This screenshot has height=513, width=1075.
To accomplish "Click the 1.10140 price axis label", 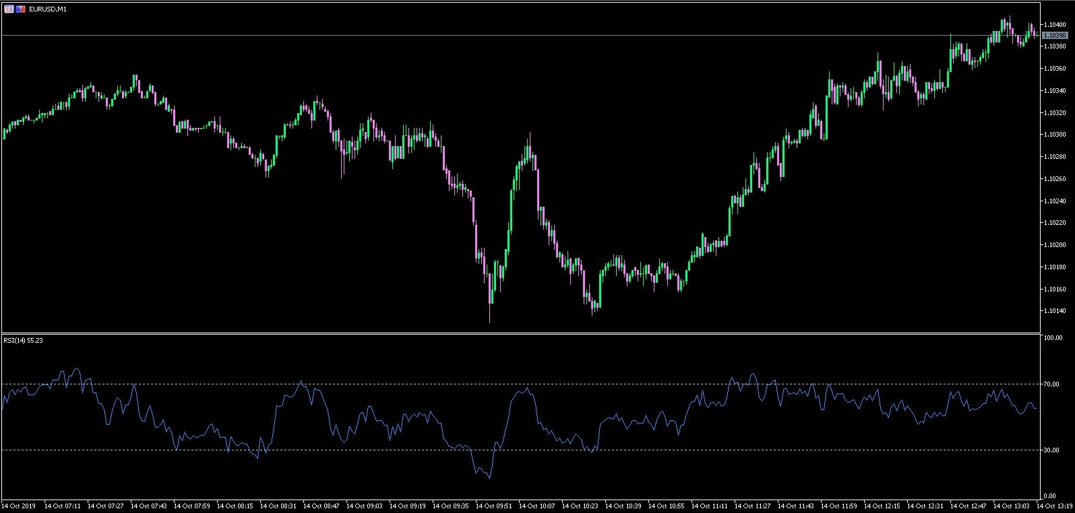I will [1055, 311].
